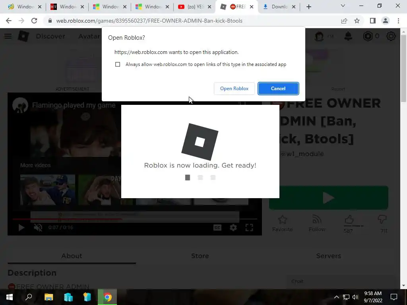The height and width of the screenshot is (305, 407).
Task: Open 'Flamingo played my game' video title
Action: click(x=74, y=105)
